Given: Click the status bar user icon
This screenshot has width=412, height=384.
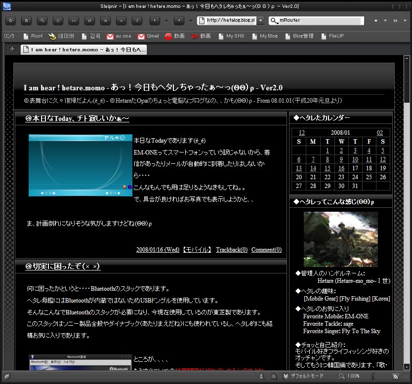Looking at the screenshot, I should 261,377.
